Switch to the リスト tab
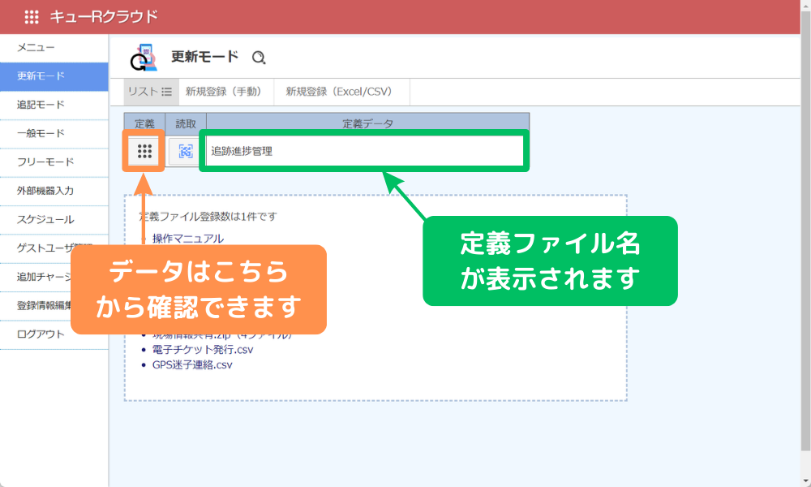 click(x=151, y=92)
